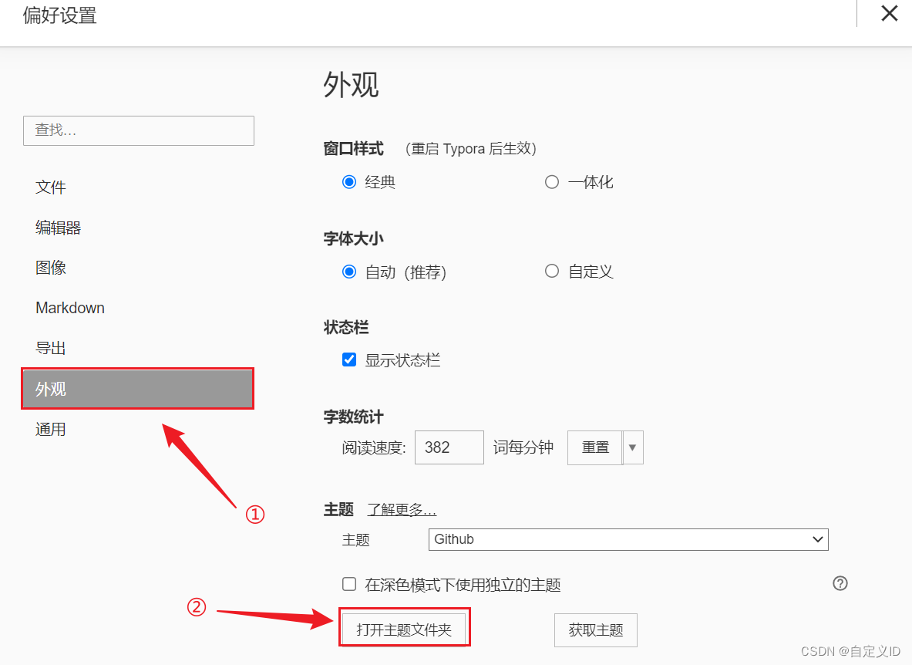
Task: Select the Markdown settings section
Action: 70,307
